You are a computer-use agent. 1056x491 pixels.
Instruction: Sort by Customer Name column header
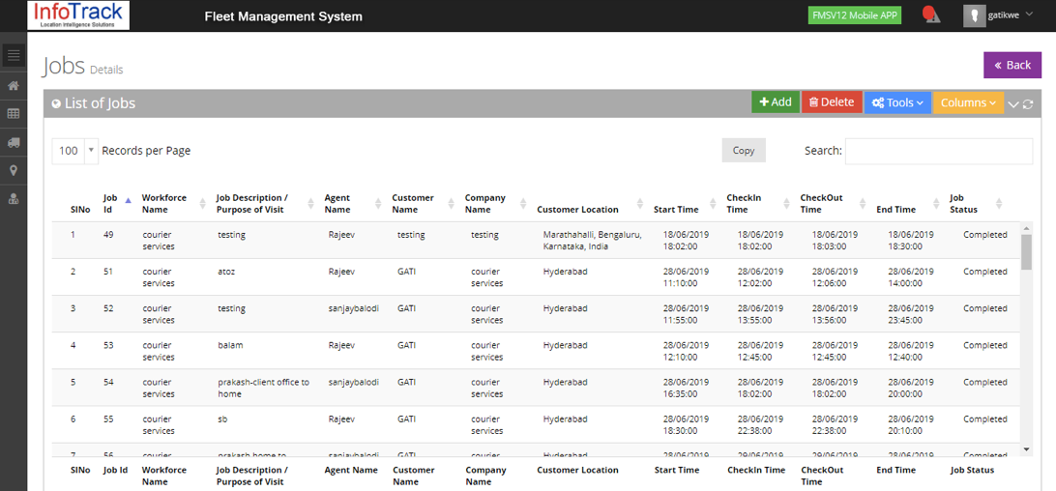click(423, 203)
